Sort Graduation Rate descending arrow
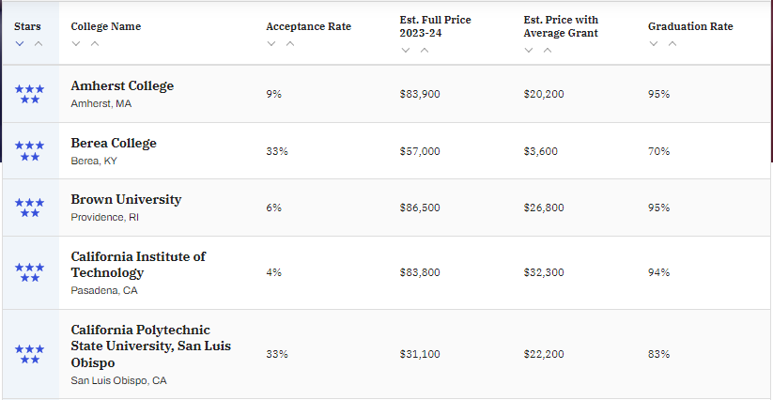Viewport: 773px width, 400px height. (x=653, y=43)
